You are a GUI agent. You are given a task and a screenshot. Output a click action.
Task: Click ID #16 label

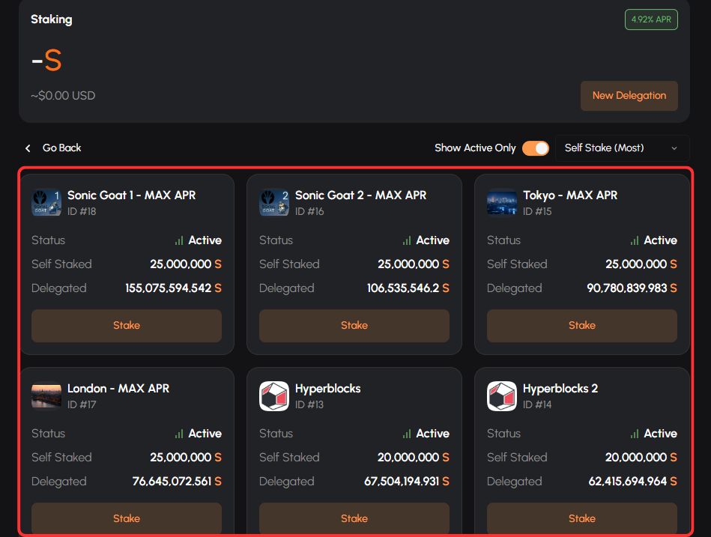[x=309, y=211]
